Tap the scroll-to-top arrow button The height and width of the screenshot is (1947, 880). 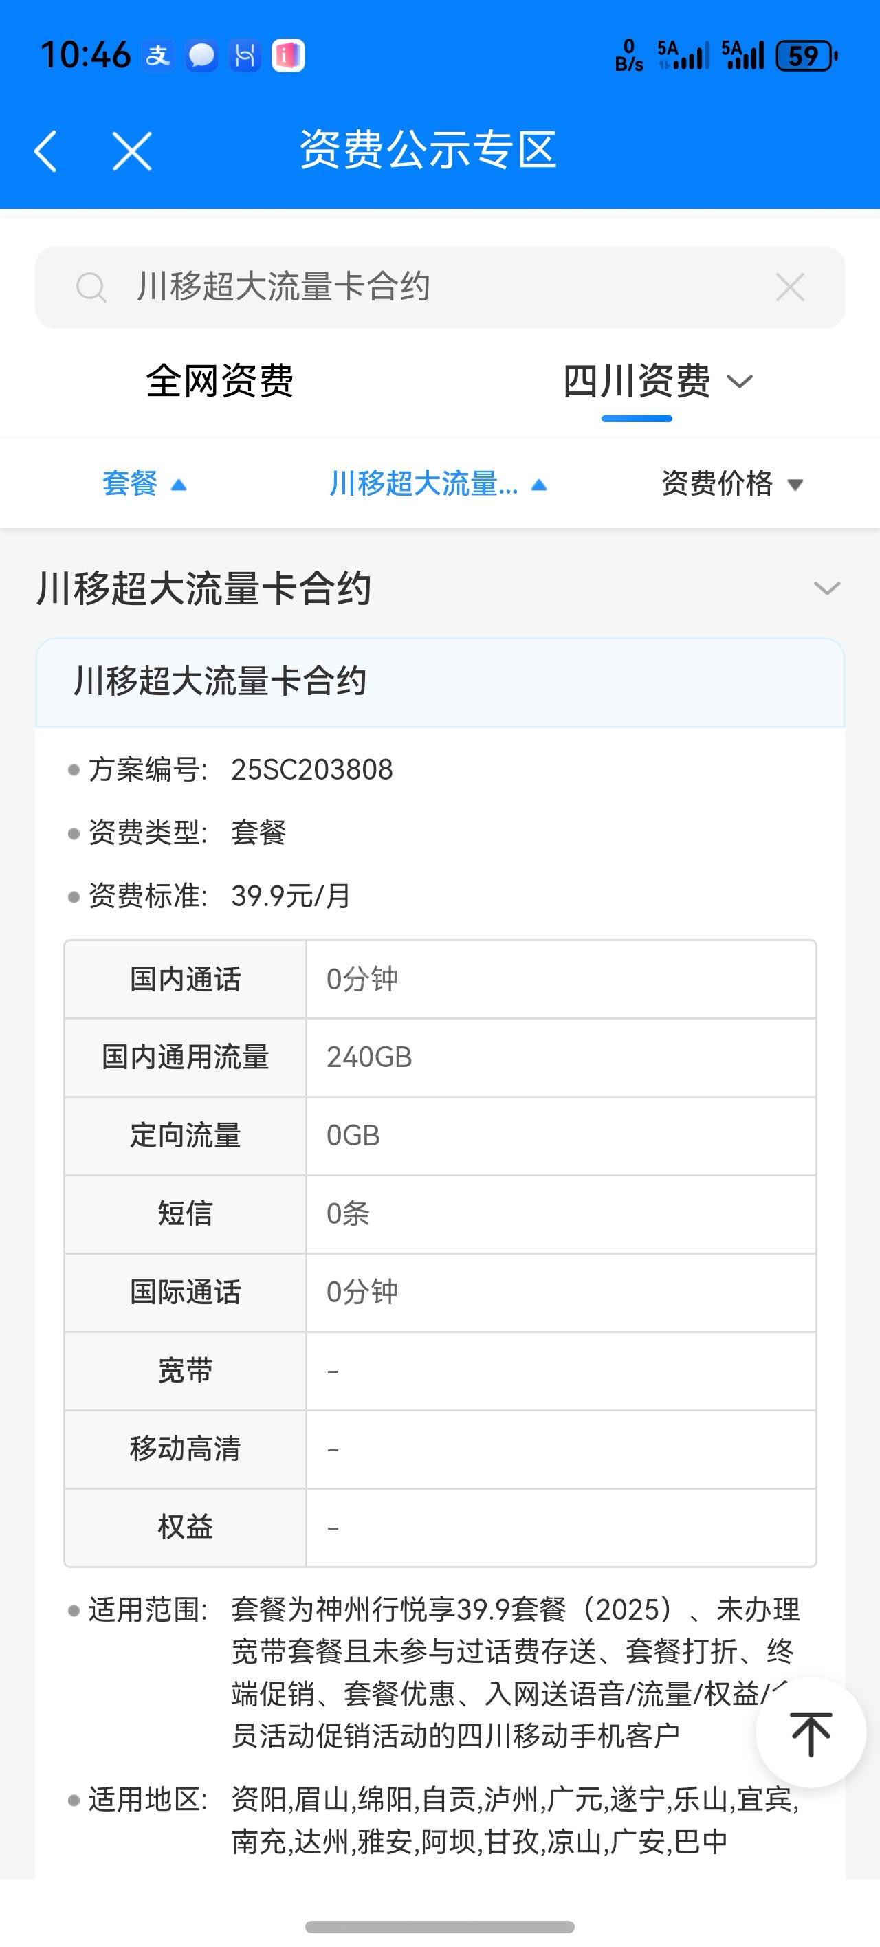(x=811, y=1732)
